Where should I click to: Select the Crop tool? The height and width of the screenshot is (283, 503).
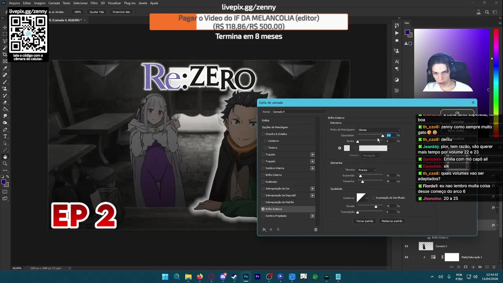pos(5,55)
